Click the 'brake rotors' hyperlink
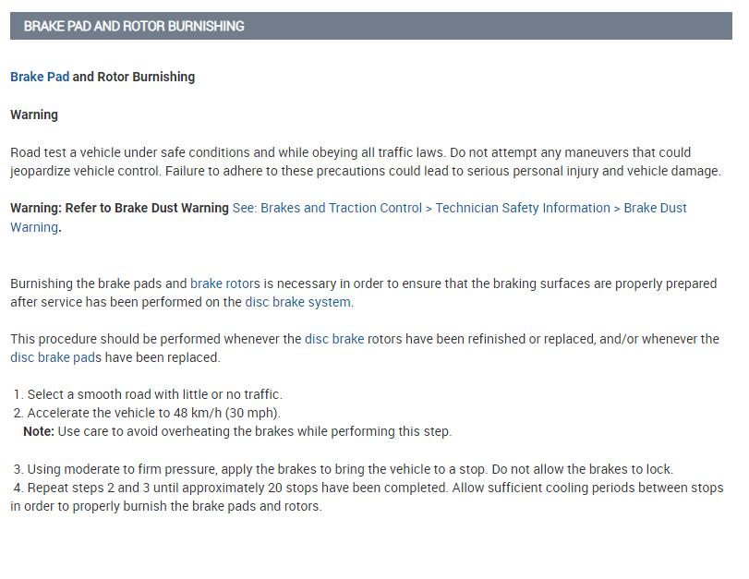This screenshot has width=749, height=579. pos(225,283)
